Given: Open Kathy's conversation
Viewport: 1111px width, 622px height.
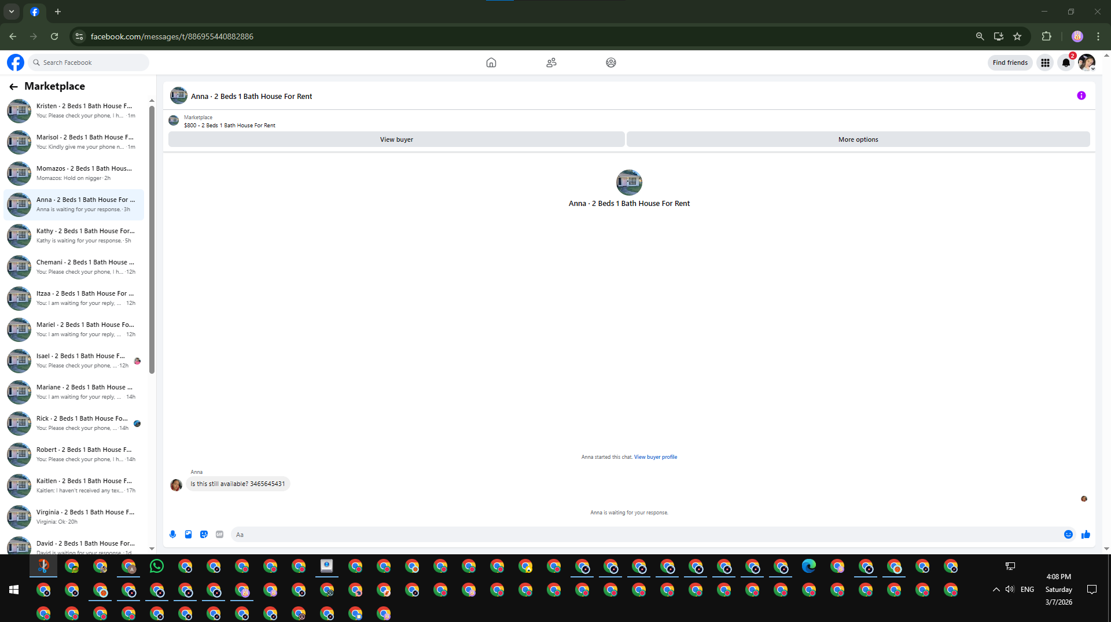Looking at the screenshot, I should pyautogui.click(x=73, y=236).
